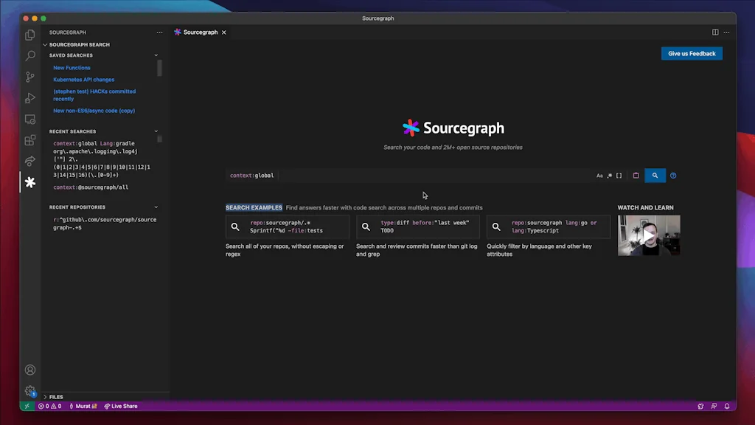The width and height of the screenshot is (755, 425).
Task: Open the Extensions view in the activity bar
Action: (x=30, y=140)
